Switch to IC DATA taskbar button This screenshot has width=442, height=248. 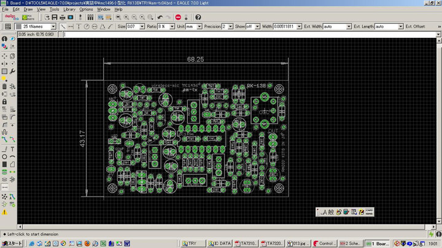(220, 243)
